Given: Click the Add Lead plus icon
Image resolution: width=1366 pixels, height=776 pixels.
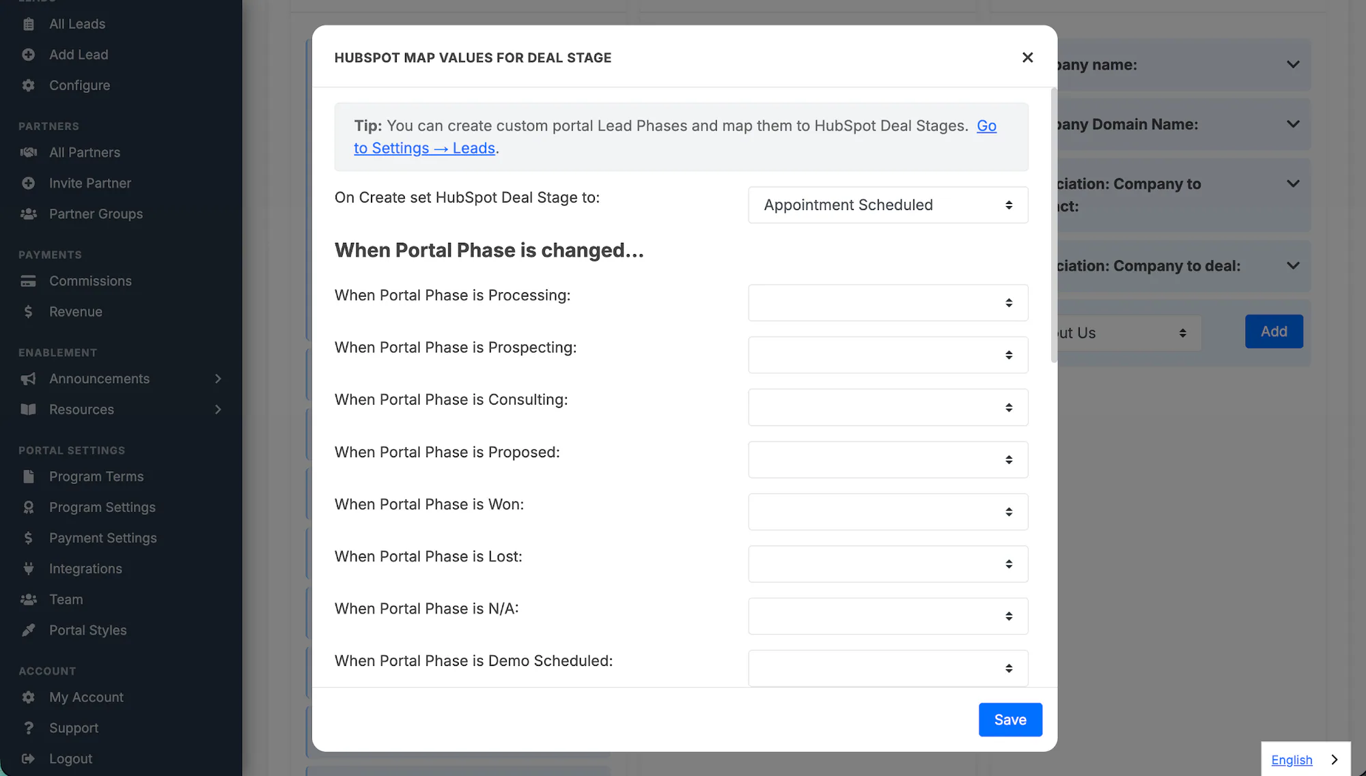Looking at the screenshot, I should (x=28, y=55).
